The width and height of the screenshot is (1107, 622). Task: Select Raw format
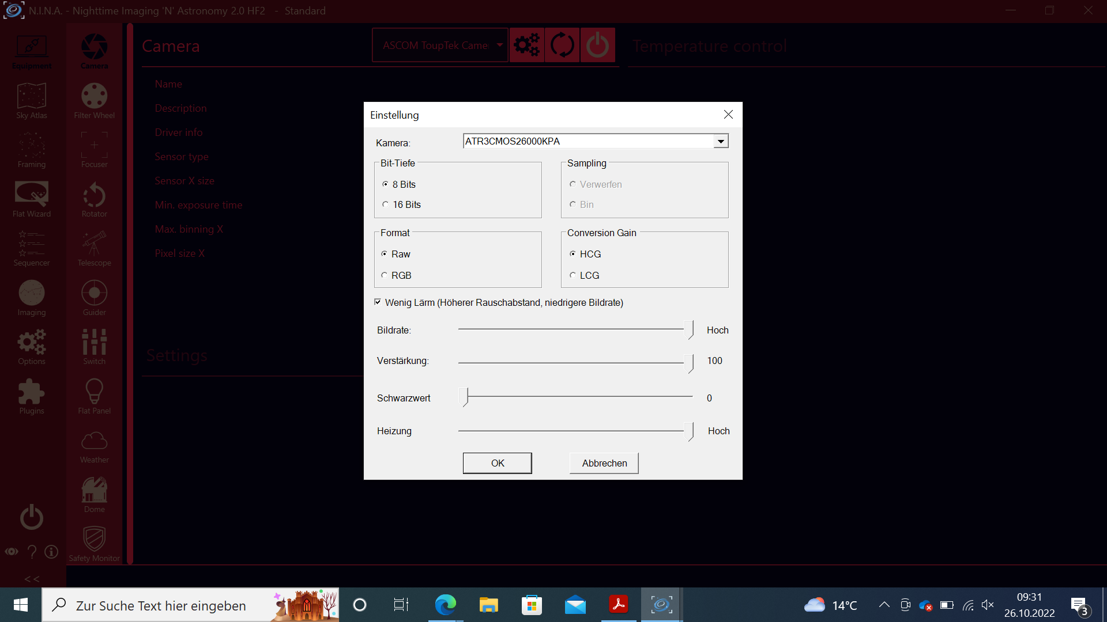(x=396, y=254)
